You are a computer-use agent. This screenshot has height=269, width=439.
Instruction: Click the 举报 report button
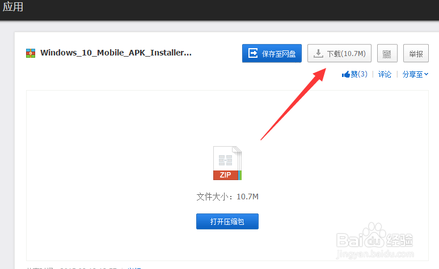[x=416, y=53]
